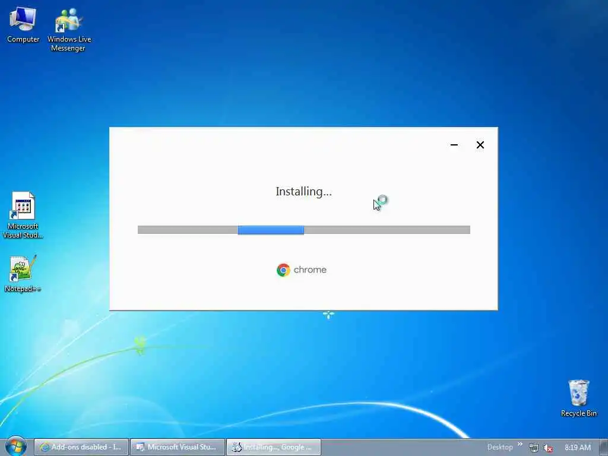
Task: Click the installation progress bar
Action: (304, 230)
